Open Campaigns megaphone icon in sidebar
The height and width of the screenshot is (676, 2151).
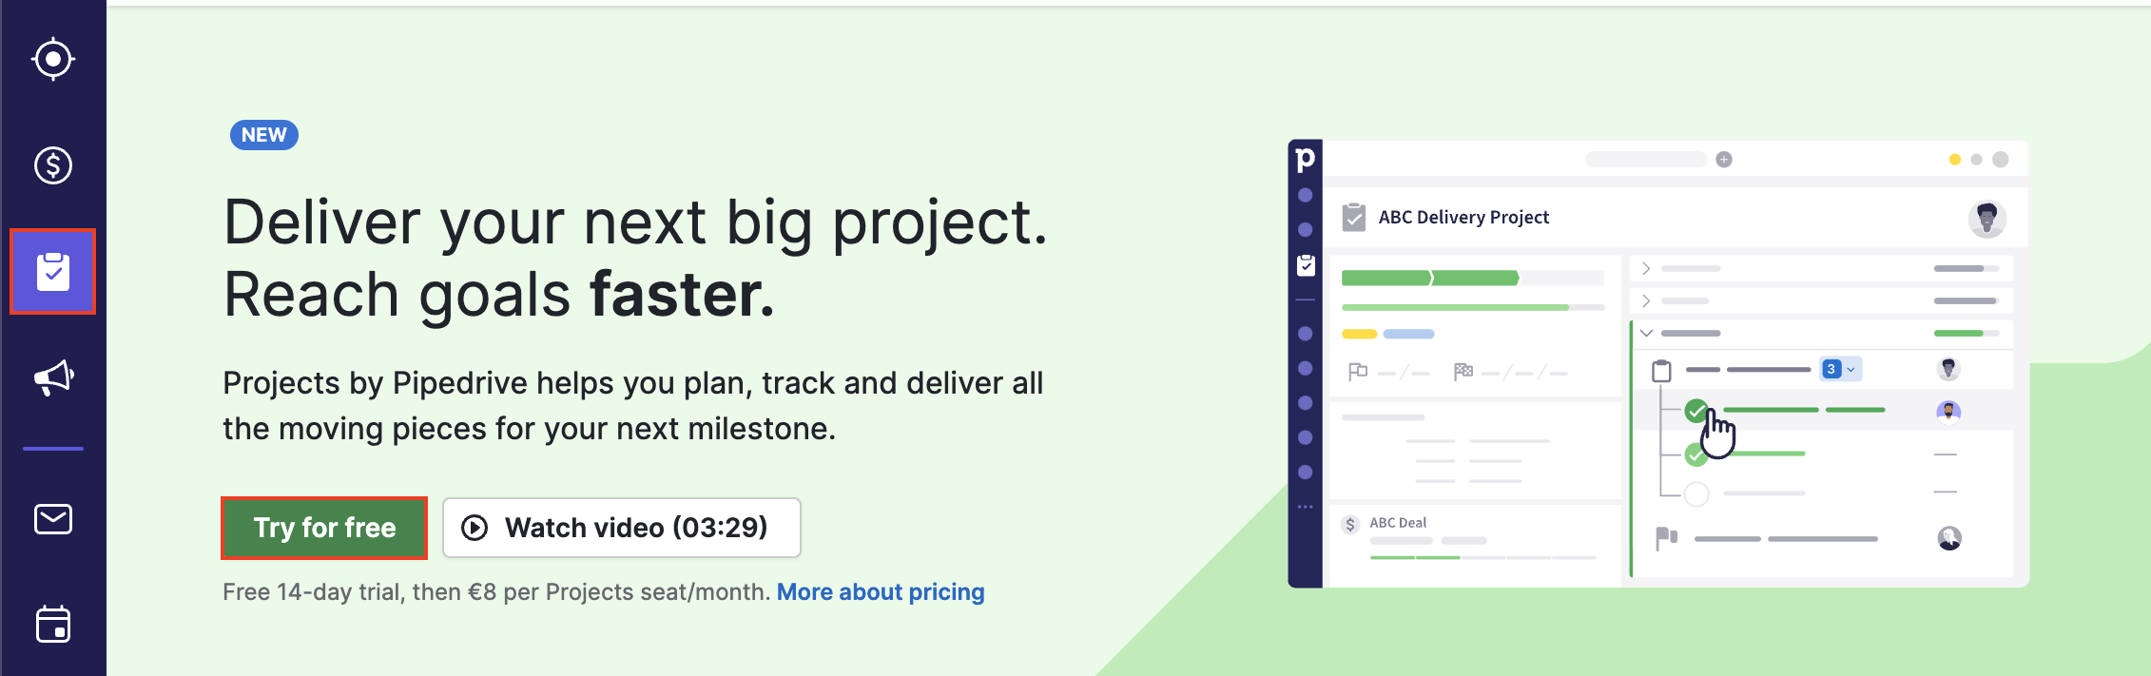pos(53,377)
